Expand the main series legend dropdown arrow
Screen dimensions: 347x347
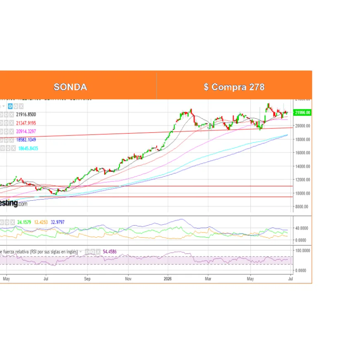coord(4,107)
